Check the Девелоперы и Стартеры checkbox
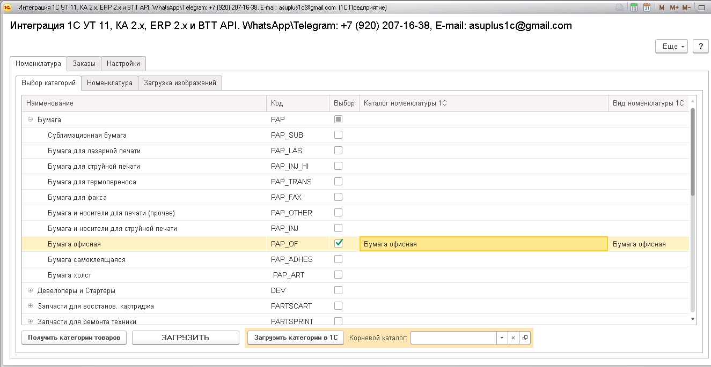711x367 pixels. pyautogui.click(x=338, y=290)
